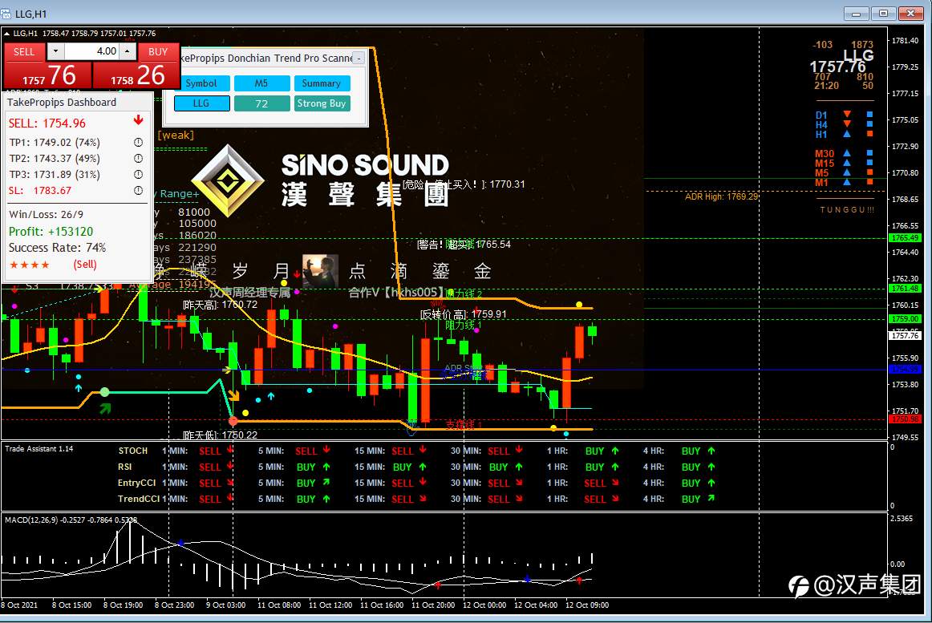Click the clock icon beside TP1
This screenshot has height=623, width=932.
(x=138, y=143)
